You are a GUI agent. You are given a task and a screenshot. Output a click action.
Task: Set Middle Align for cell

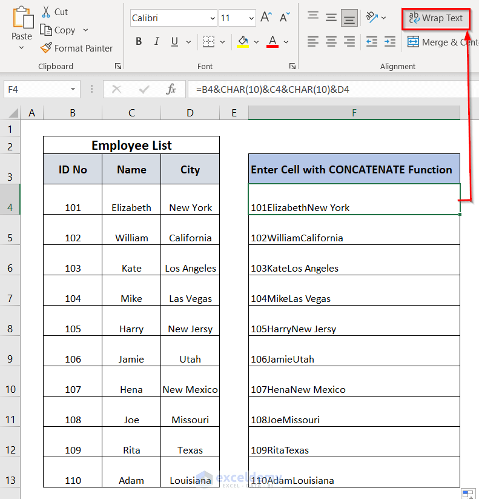coord(331,18)
